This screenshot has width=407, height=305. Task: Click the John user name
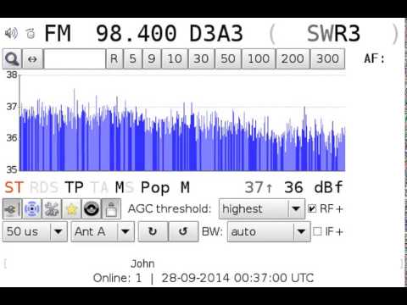tap(142, 263)
